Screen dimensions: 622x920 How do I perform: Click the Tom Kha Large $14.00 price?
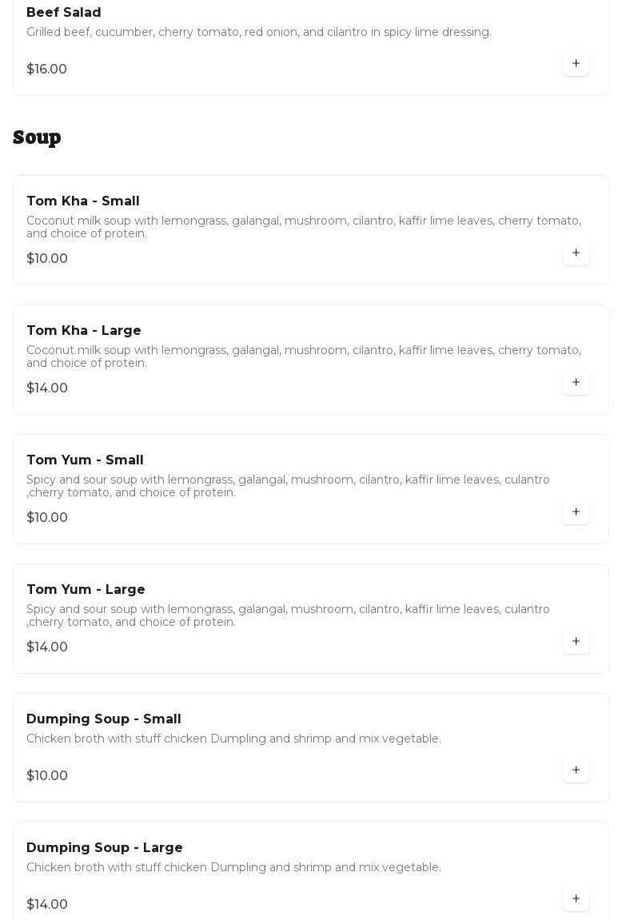[x=47, y=388]
